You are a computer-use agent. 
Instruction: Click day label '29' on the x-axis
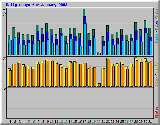(141, 122)
